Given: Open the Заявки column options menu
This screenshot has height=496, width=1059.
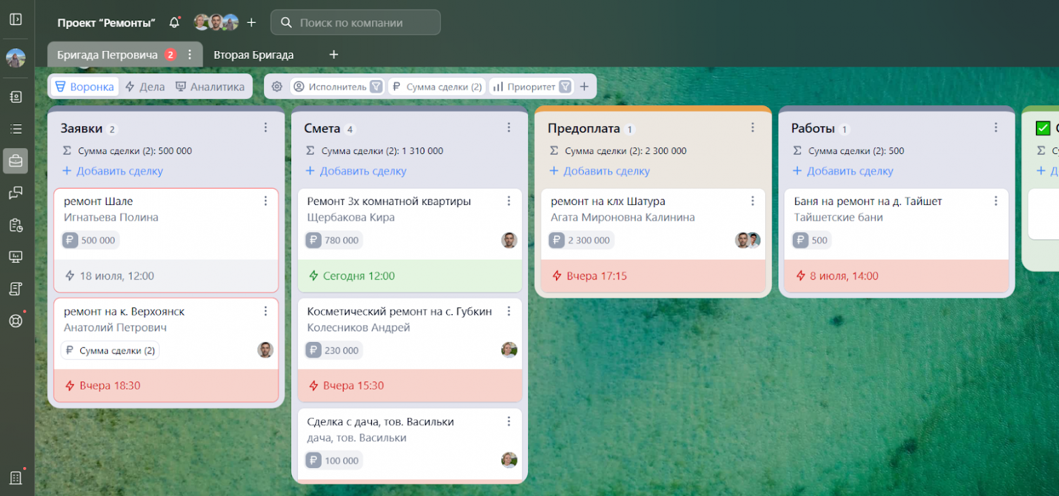Looking at the screenshot, I should click(265, 128).
